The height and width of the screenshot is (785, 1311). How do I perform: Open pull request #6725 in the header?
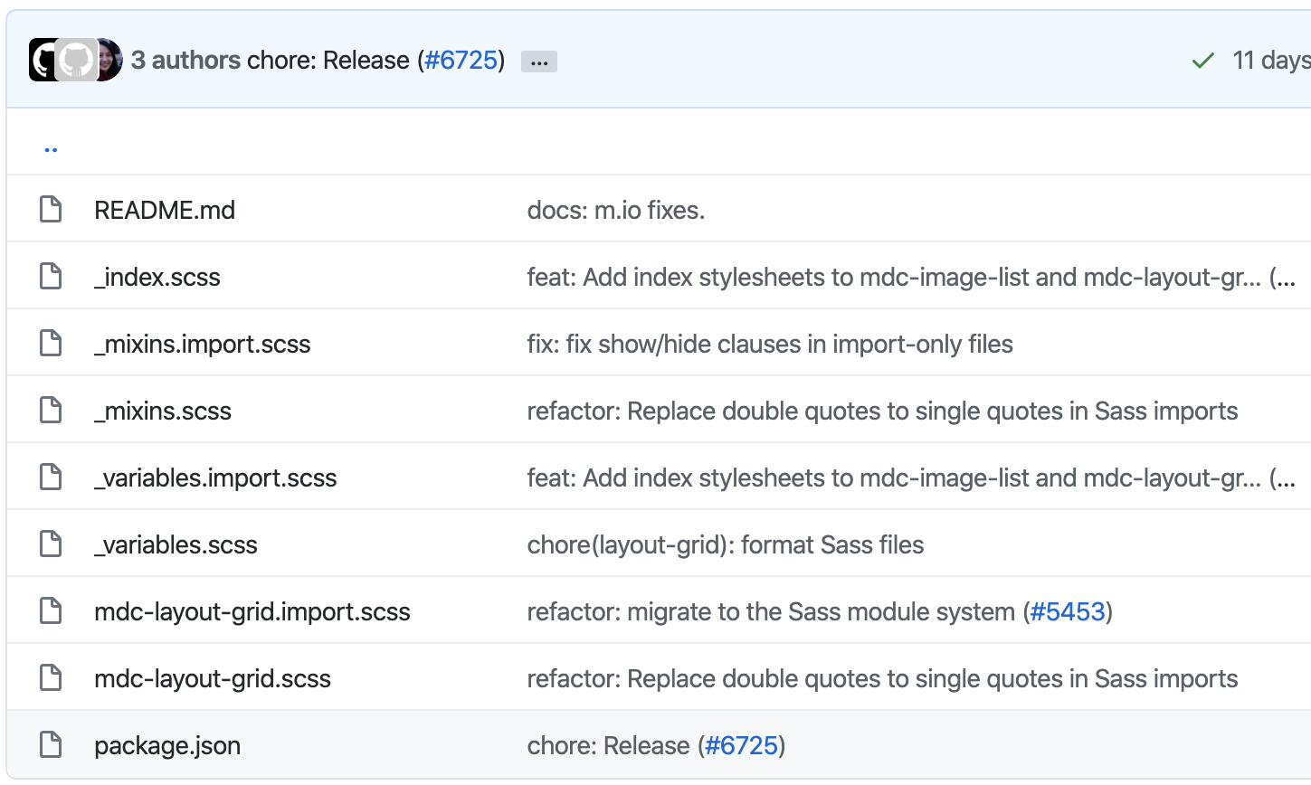pos(462,60)
